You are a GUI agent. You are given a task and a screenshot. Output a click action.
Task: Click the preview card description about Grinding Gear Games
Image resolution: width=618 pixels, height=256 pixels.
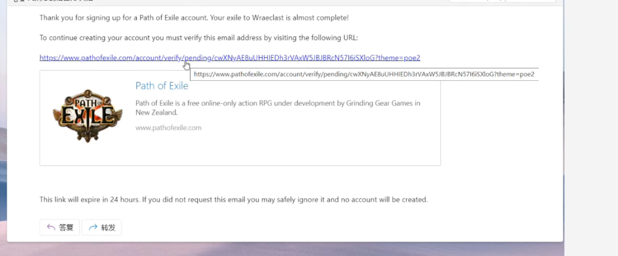(278, 107)
